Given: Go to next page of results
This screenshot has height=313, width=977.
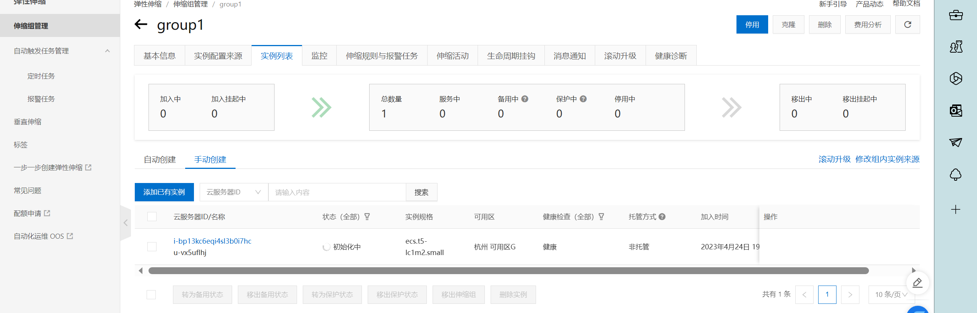Looking at the screenshot, I should pos(850,295).
